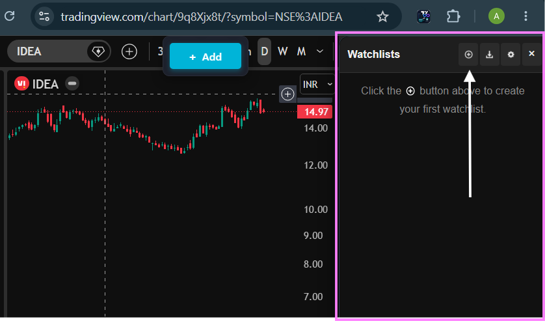Viewport: 545px width, 321px height.
Task: Expand the timeframe dropdown chevron
Action: point(320,51)
